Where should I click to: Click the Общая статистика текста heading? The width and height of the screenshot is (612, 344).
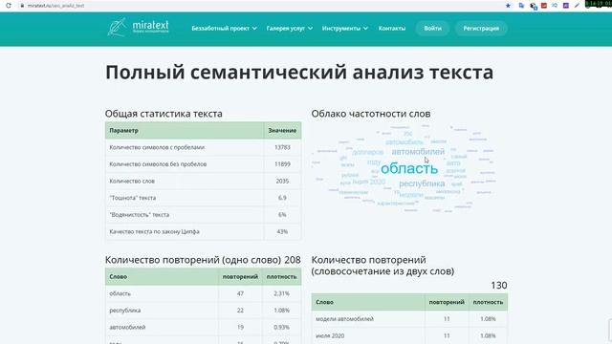[164, 114]
